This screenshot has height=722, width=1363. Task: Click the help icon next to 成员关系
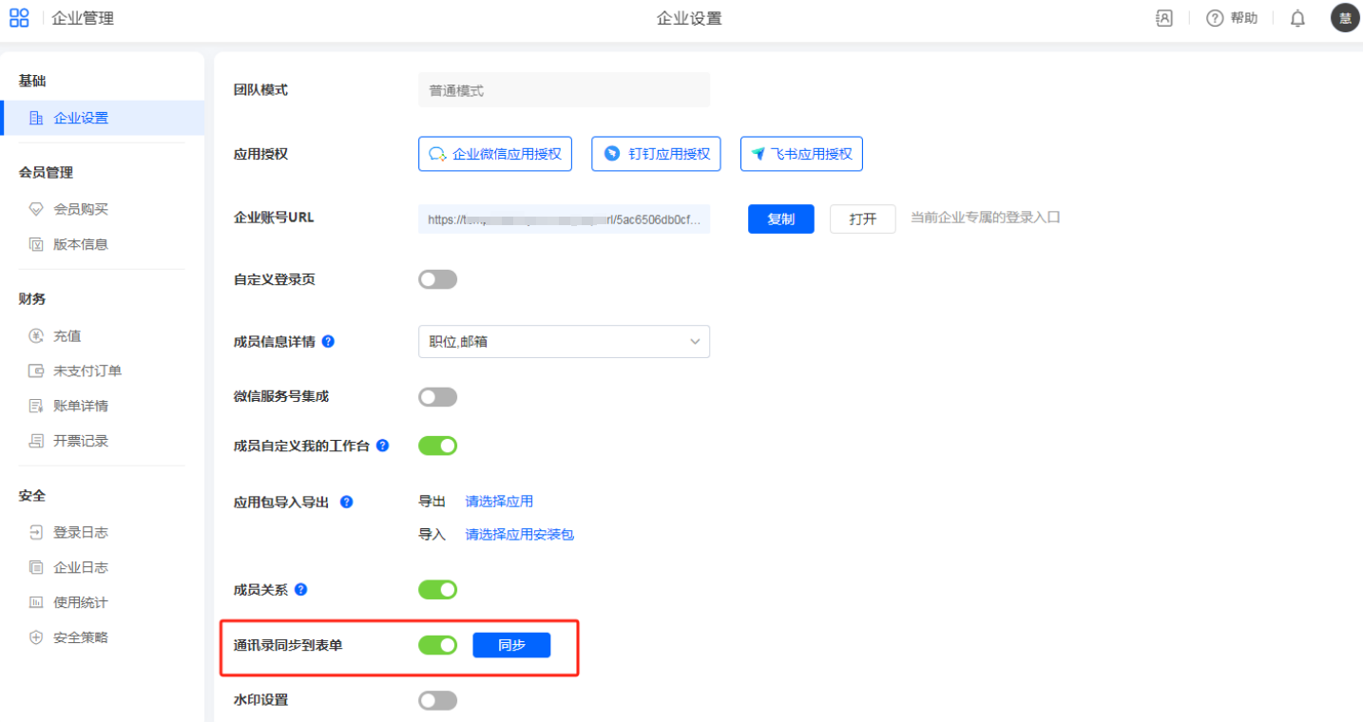[300, 589]
